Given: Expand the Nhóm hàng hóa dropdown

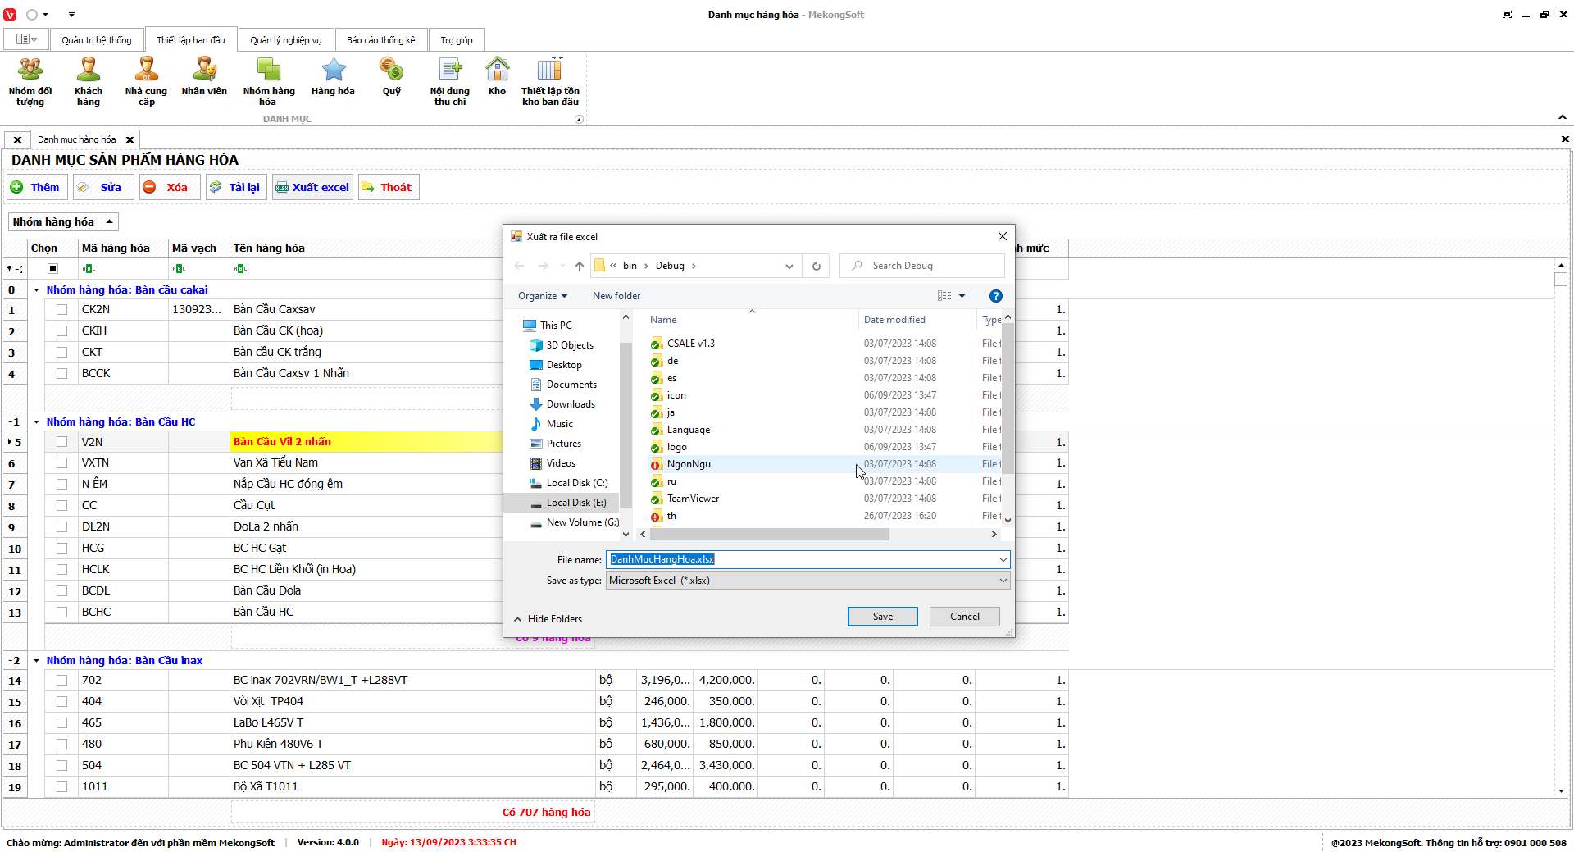Looking at the screenshot, I should [63, 222].
